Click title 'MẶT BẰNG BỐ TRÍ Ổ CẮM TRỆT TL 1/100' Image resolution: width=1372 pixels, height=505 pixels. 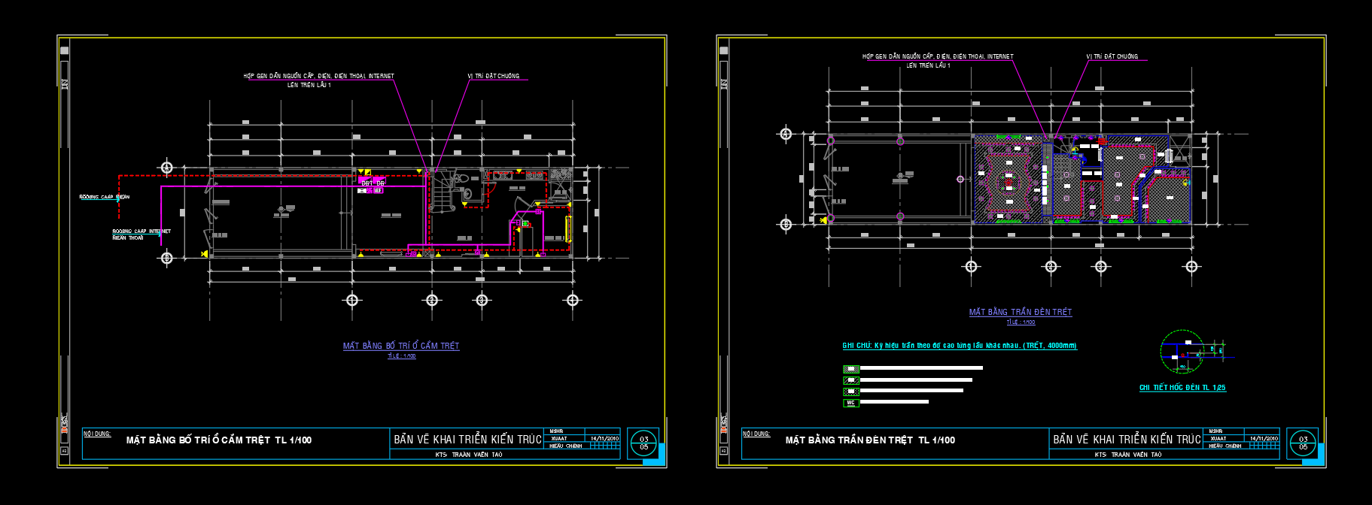click(219, 440)
